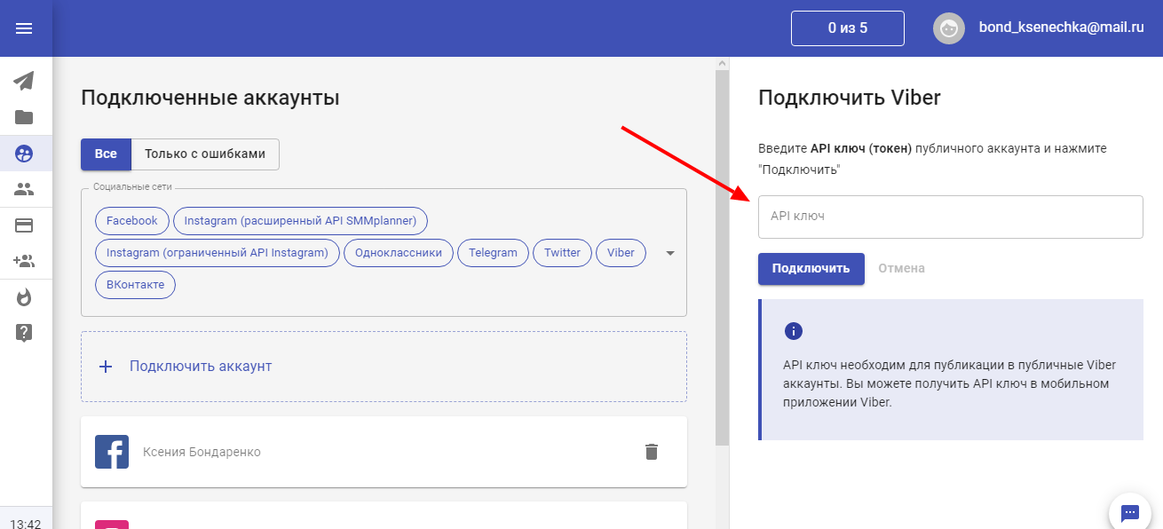Open the payment card sidebar icon
Viewport: 1163px width, 529px height.
tap(24, 225)
